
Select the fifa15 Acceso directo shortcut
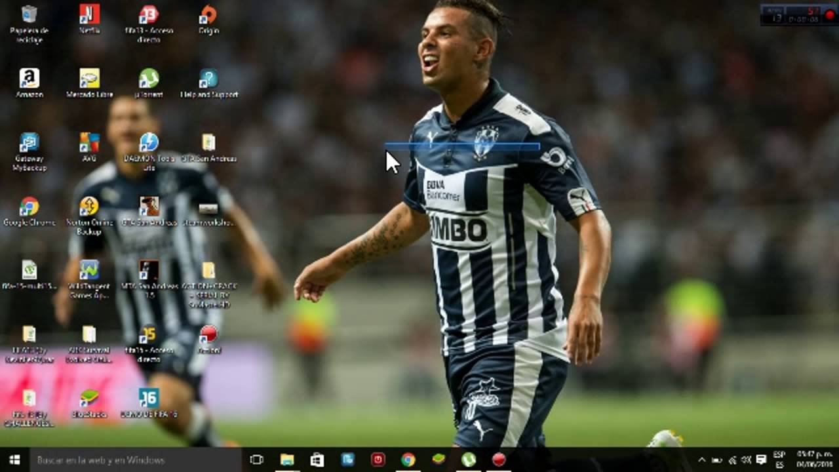click(x=149, y=344)
